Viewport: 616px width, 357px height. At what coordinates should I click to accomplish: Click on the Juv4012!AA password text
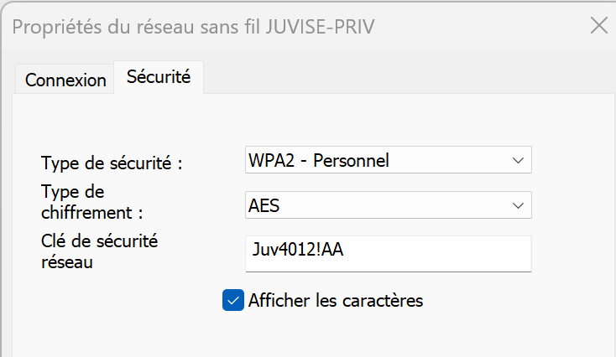(x=297, y=249)
